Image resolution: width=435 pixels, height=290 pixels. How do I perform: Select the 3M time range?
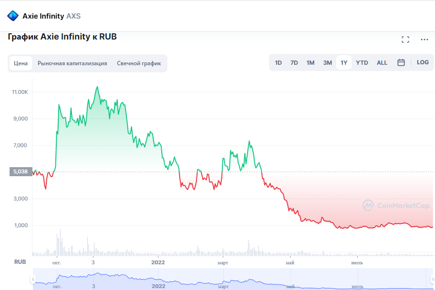[327, 62]
